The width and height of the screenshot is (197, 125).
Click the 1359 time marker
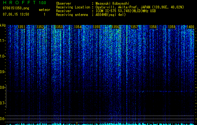pyautogui.click(x=172, y=27)
